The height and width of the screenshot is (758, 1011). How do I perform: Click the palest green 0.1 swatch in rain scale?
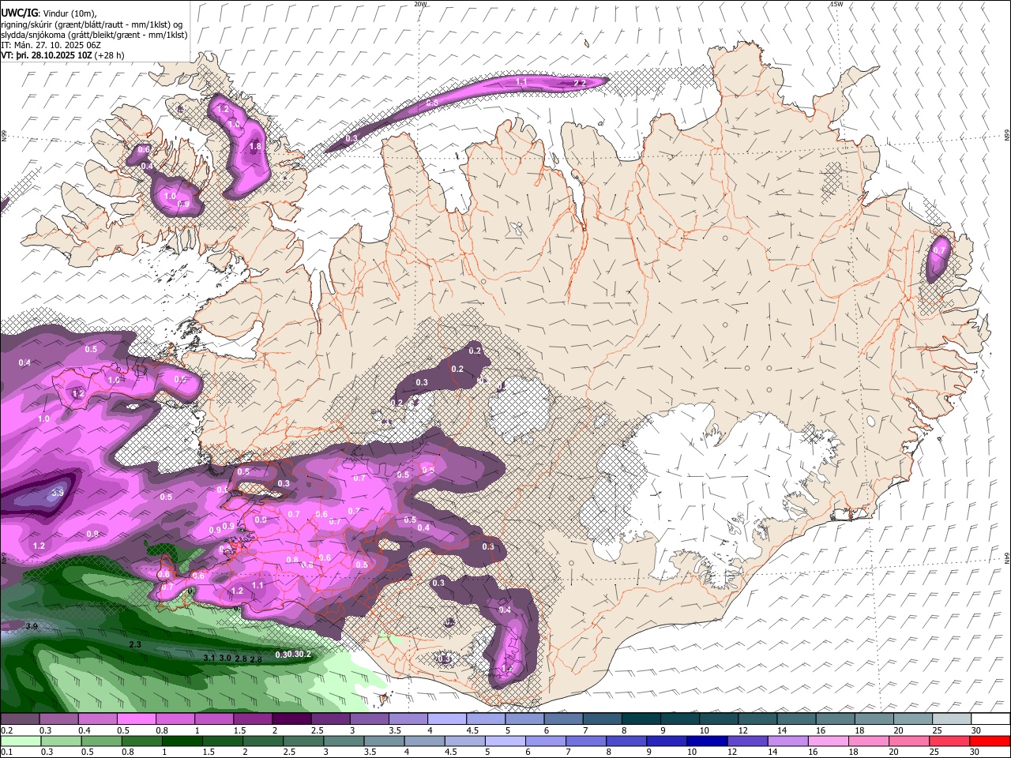[x=20, y=741]
